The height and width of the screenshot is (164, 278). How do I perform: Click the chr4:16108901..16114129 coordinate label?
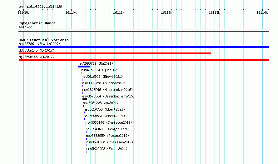40,7
